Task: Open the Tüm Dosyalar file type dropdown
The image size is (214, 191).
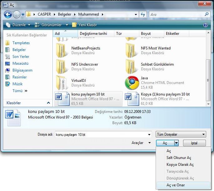Action: point(181,134)
